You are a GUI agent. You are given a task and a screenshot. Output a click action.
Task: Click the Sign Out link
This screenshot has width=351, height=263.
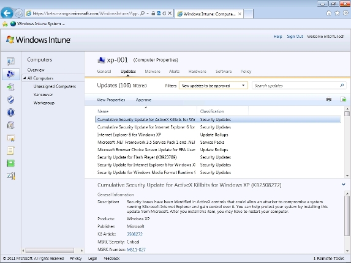coord(295,37)
